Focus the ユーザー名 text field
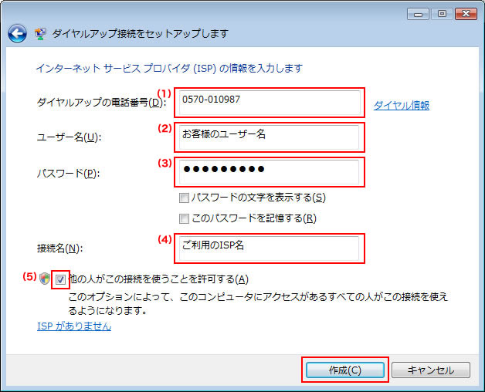 (x=268, y=137)
